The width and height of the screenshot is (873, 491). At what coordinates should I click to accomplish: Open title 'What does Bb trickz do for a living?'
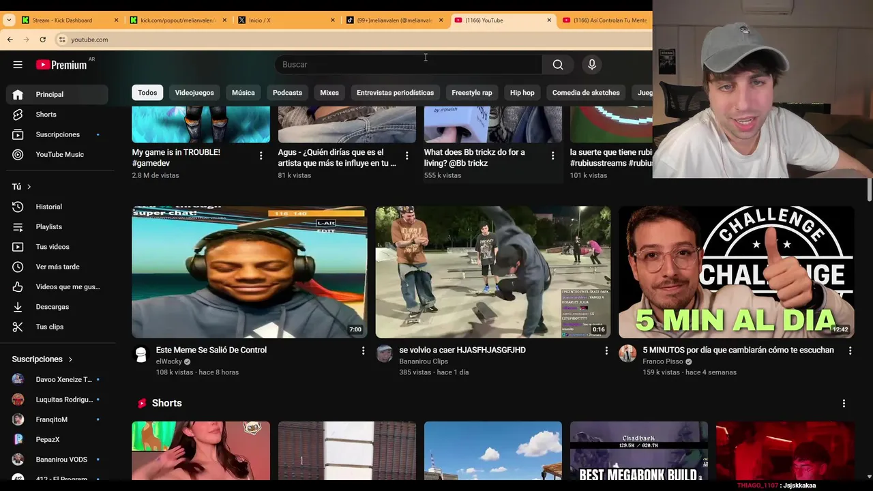(475, 158)
